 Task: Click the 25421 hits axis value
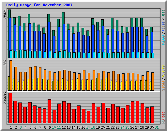coord(5,14)
